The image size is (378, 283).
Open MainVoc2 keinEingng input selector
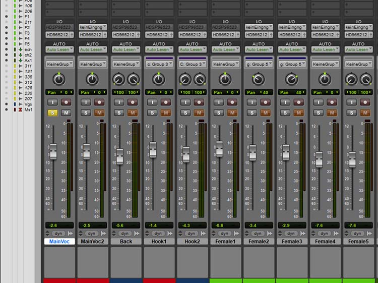93,27
